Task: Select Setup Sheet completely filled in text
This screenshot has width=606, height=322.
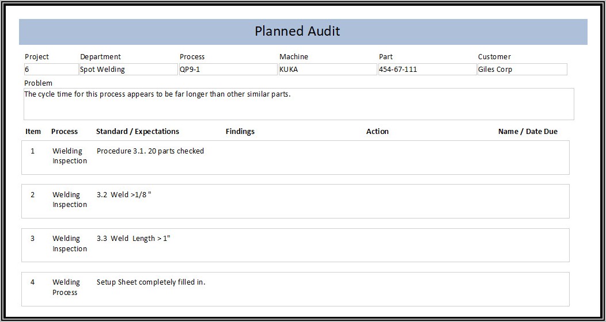Action: (151, 282)
